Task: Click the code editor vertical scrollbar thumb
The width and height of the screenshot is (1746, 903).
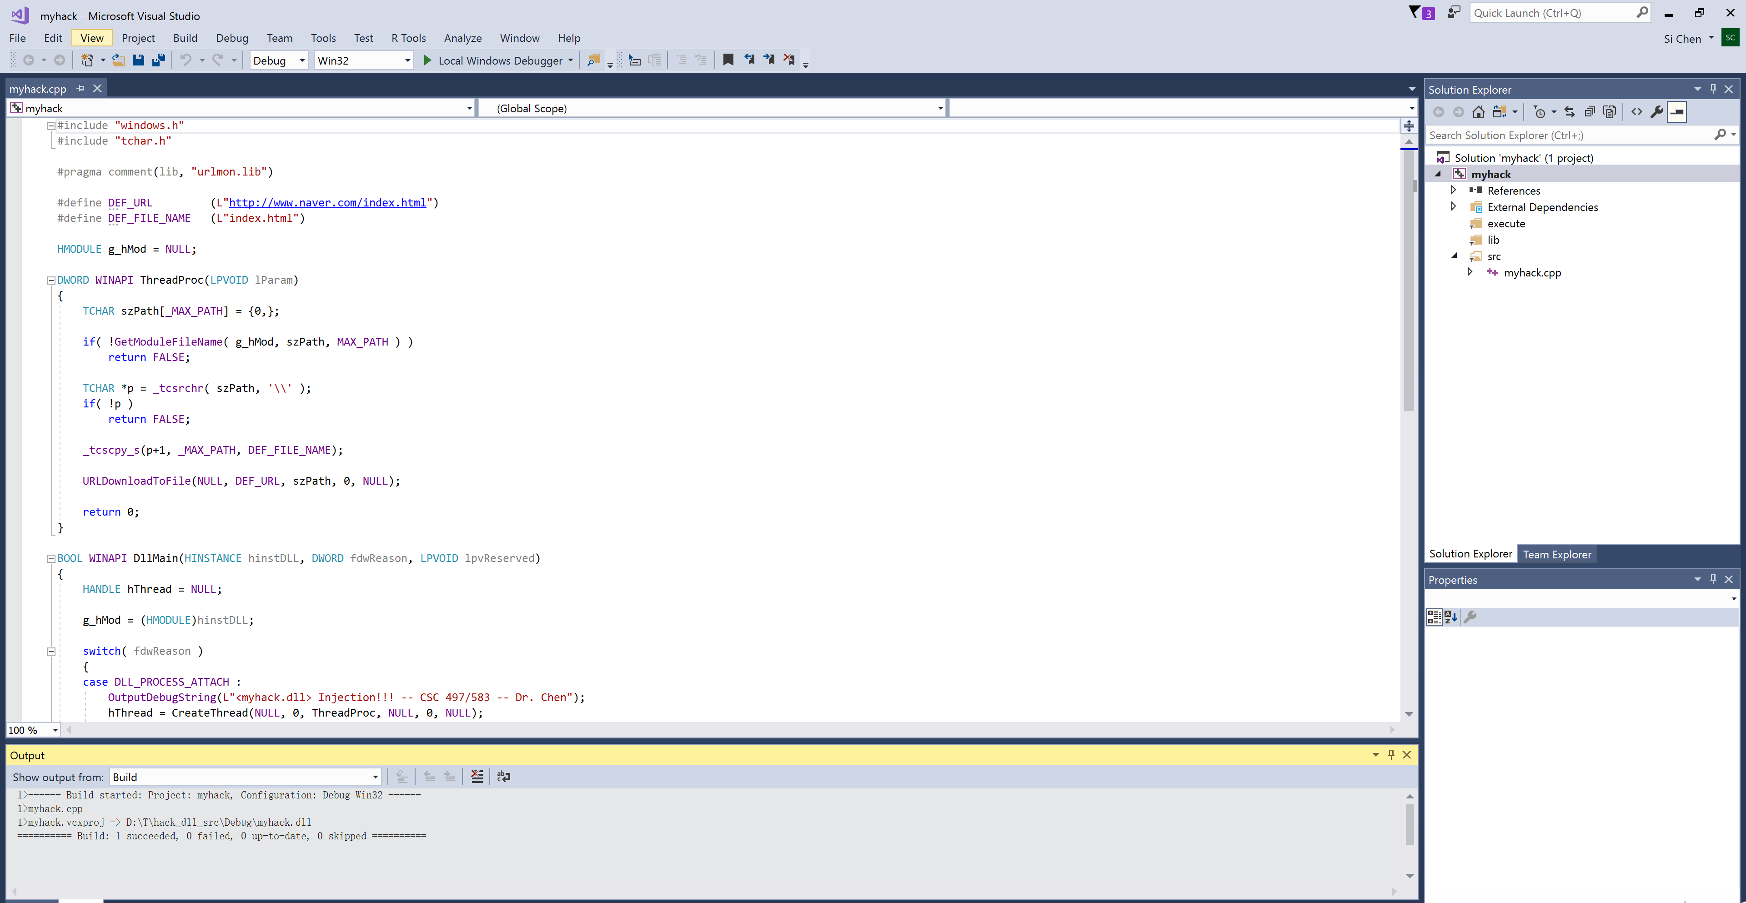Action: (x=1409, y=281)
